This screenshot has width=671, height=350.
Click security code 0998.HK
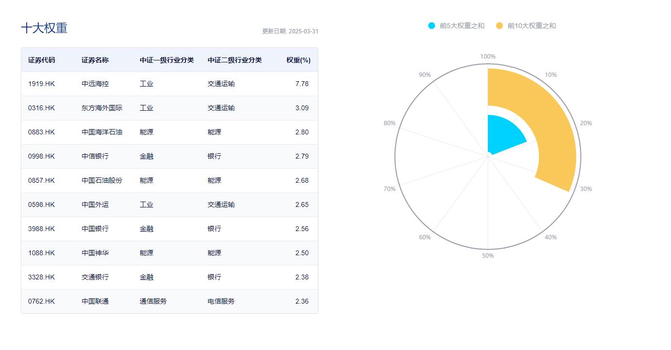coord(42,156)
